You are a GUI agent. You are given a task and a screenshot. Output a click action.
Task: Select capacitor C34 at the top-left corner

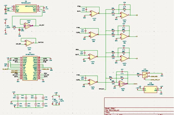click(5, 9)
